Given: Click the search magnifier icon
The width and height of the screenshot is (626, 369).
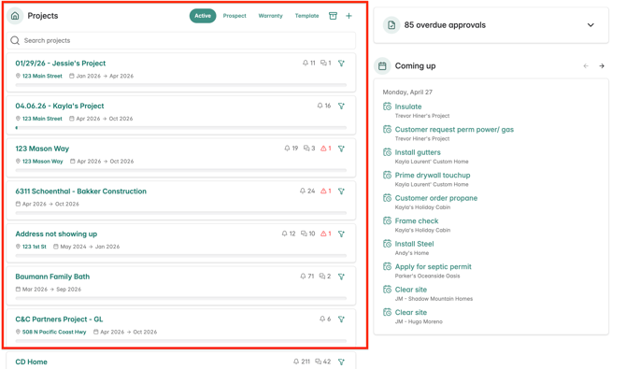Looking at the screenshot, I should pyautogui.click(x=15, y=40).
